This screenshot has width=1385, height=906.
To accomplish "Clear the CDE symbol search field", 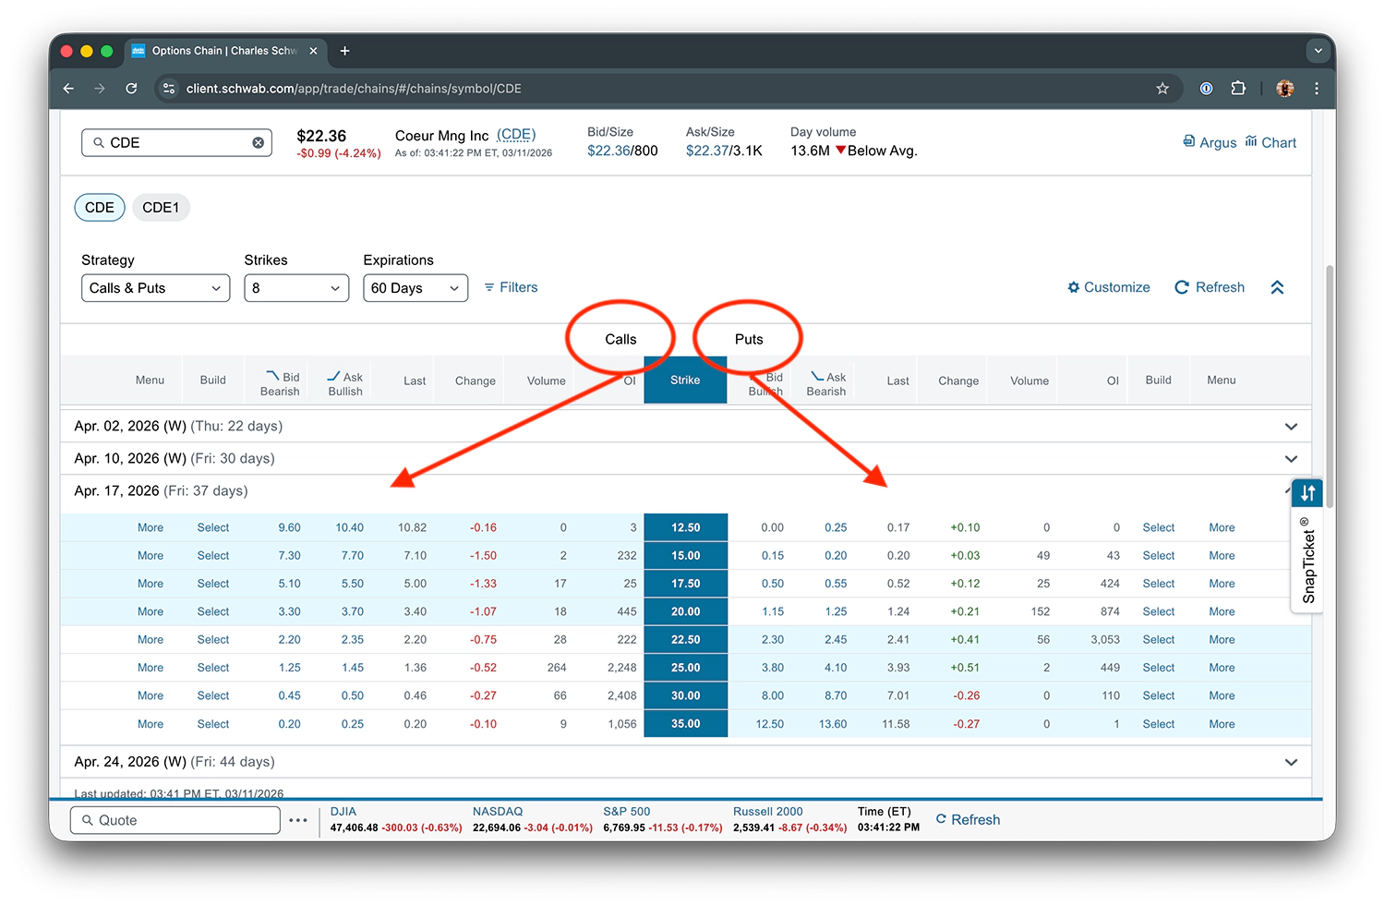I will [259, 142].
